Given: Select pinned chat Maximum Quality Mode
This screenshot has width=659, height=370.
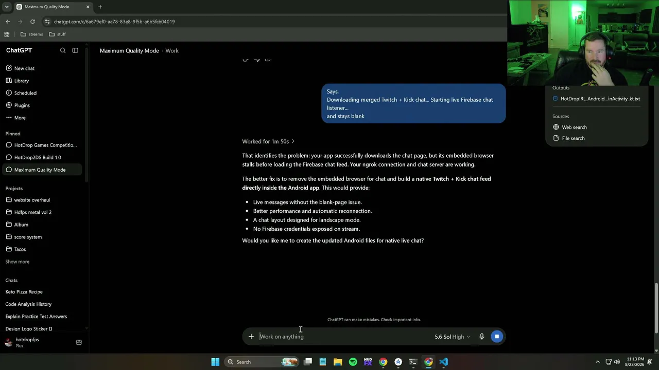Looking at the screenshot, I should click(43, 170).
